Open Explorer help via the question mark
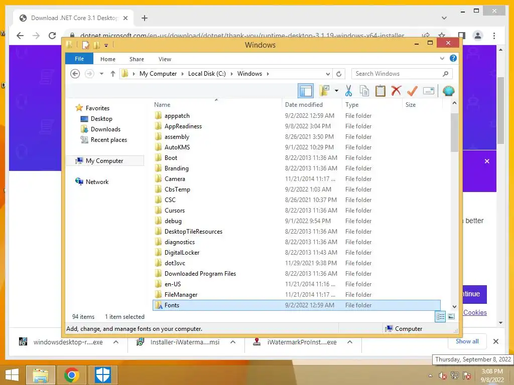The height and width of the screenshot is (385, 514). [453, 58]
